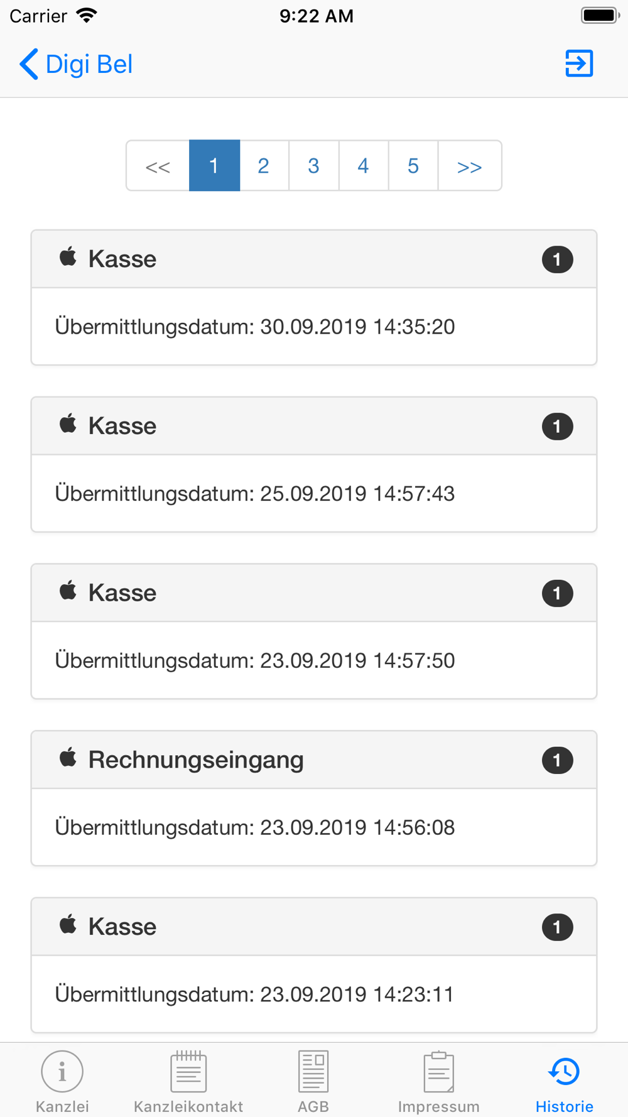Jump to page 5
The image size is (628, 1117).
tap(413, 165)
